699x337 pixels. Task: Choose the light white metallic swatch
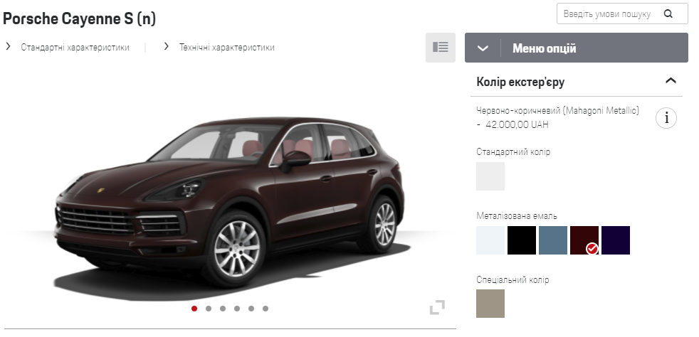(490, 240)
